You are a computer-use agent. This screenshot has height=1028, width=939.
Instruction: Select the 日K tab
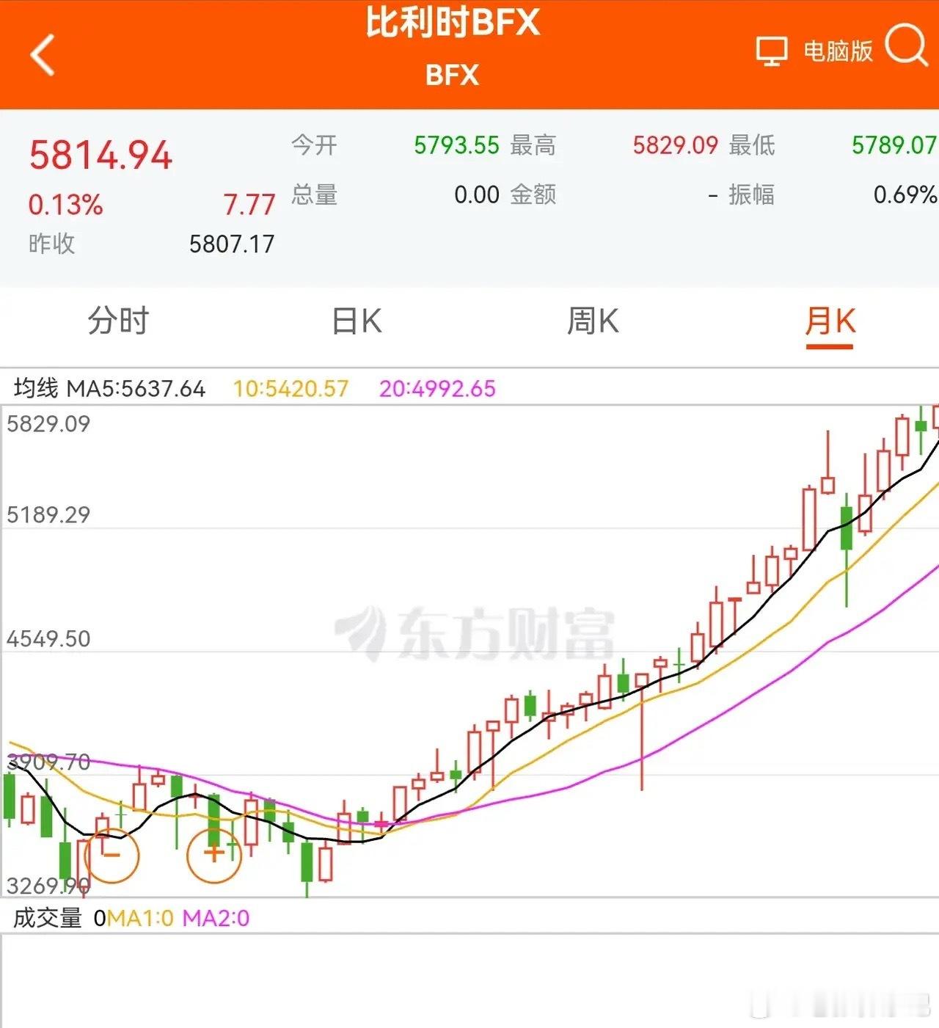click(357, 321)
